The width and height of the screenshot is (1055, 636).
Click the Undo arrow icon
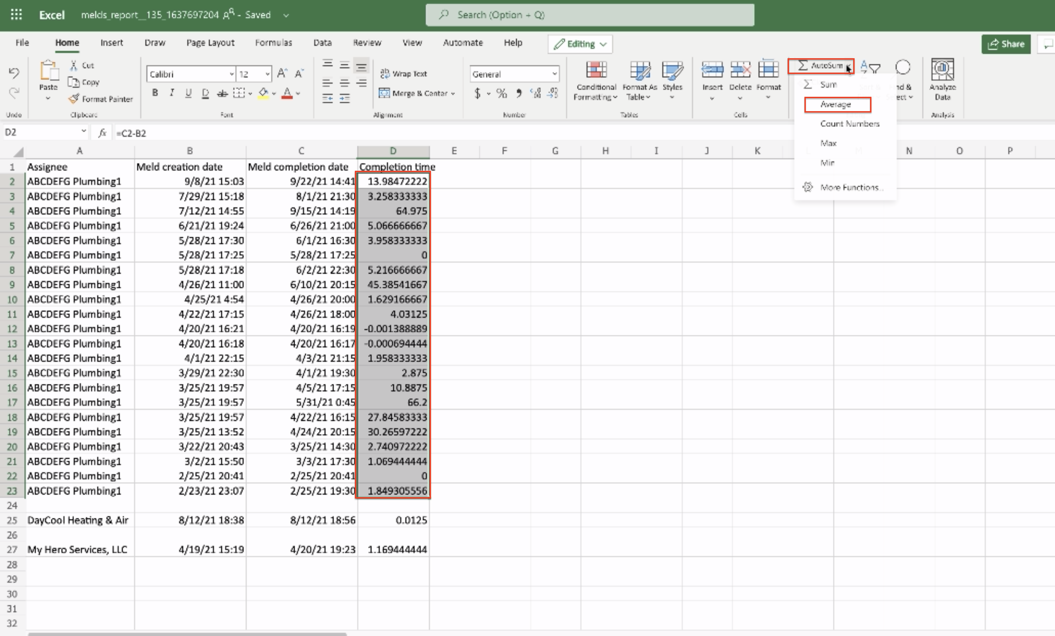pyautogui.click(x=14, y=73)
